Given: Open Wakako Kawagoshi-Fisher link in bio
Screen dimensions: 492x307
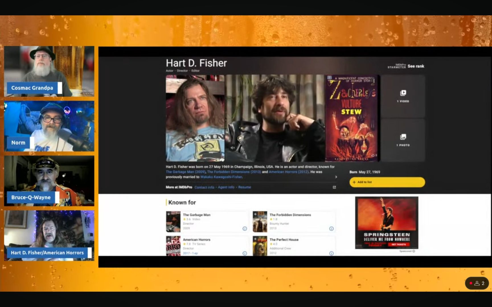Looking at the screenshot, I should coord(221,177).
